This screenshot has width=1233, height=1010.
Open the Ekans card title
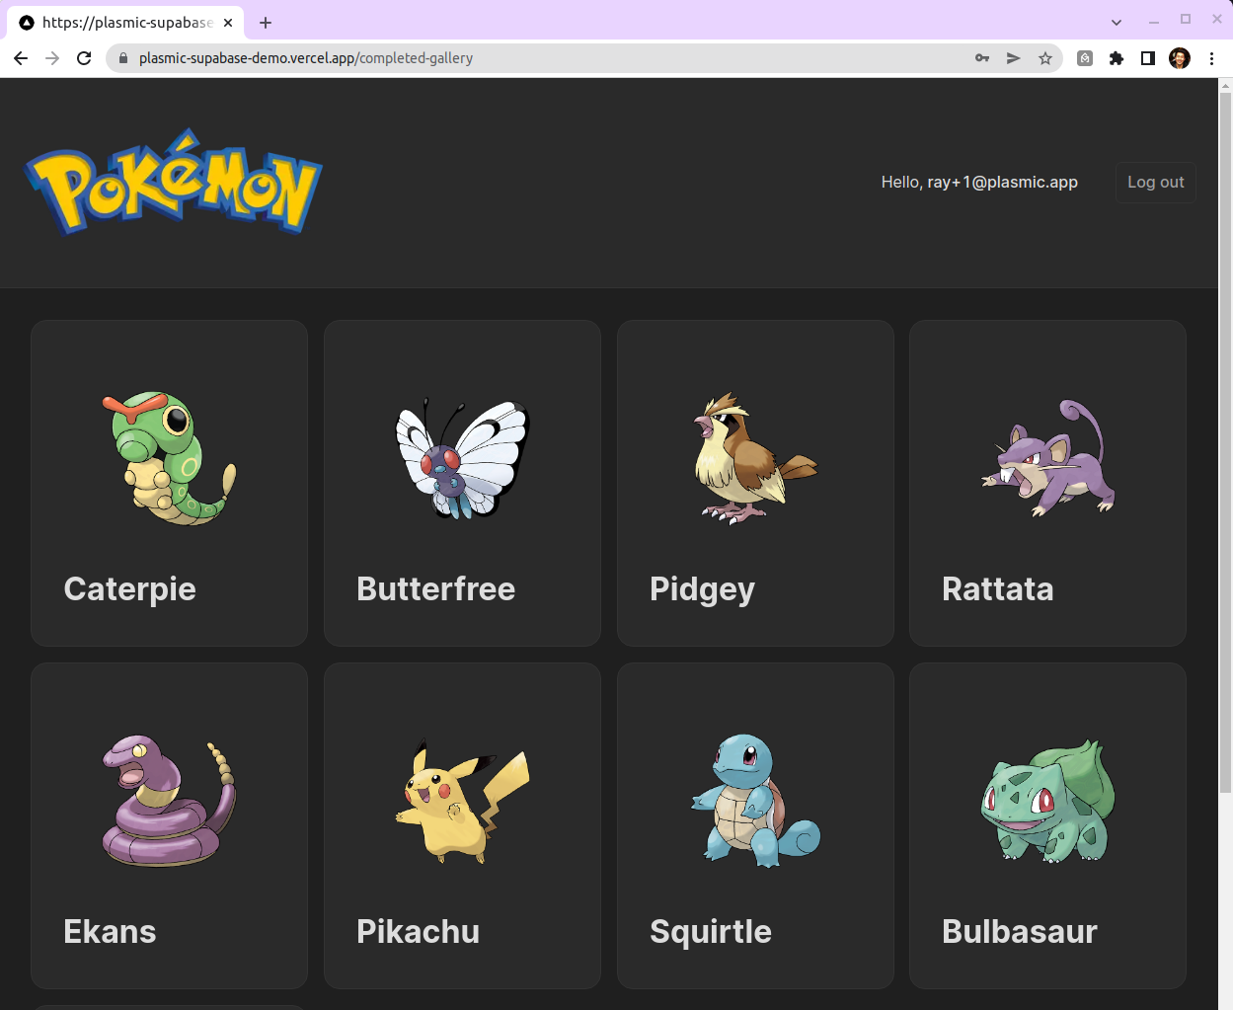click(x=110, y=932)
